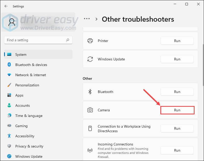Click the Bluetooth & devices icon
The width and height of the screenshot is (204, 161).
click(9, 65)
